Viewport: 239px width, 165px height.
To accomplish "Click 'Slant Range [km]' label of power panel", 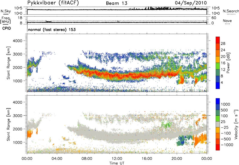I will pyautogui.click(x=8, y=63).
